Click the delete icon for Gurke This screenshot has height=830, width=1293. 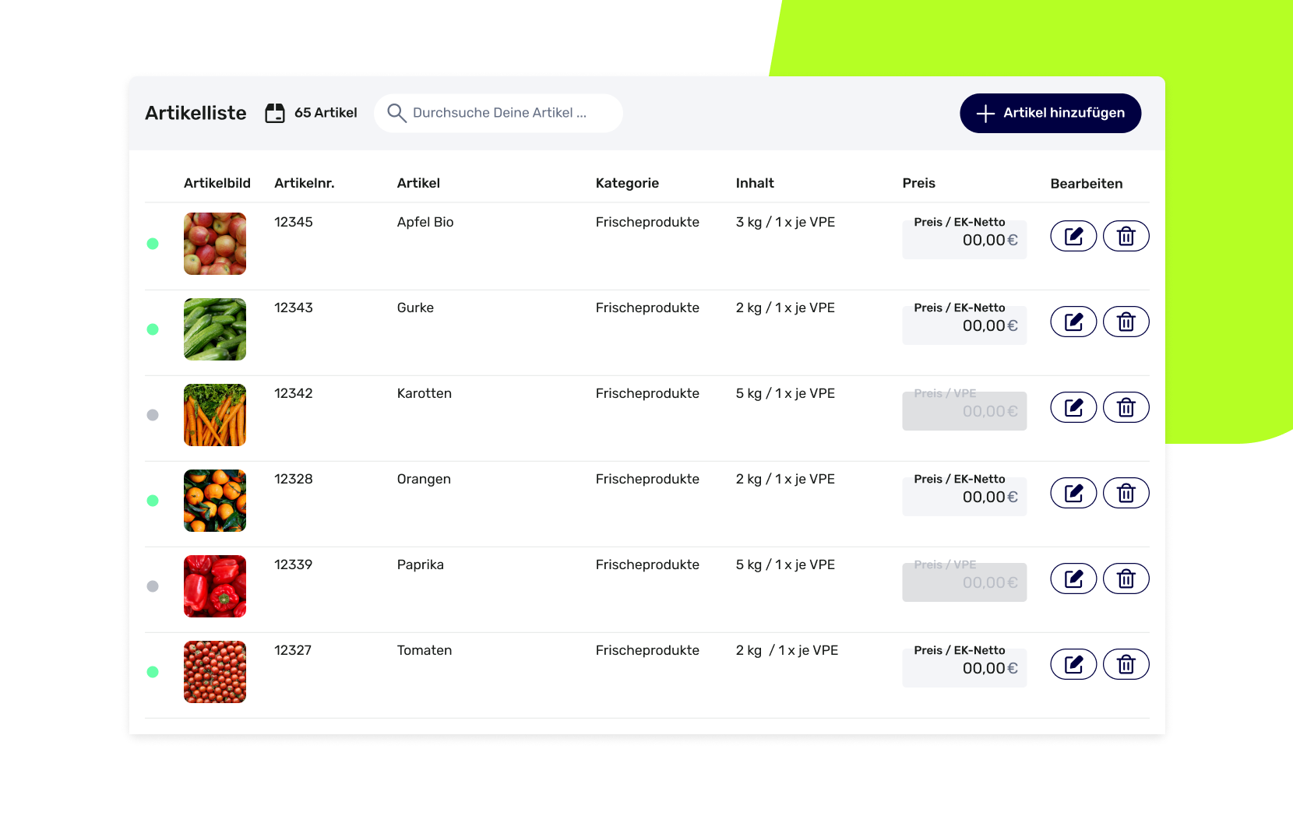[x=1126, y=321]
